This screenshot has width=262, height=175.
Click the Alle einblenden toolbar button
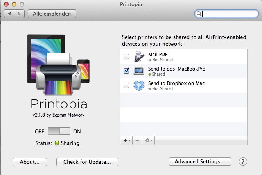(52, 14)
